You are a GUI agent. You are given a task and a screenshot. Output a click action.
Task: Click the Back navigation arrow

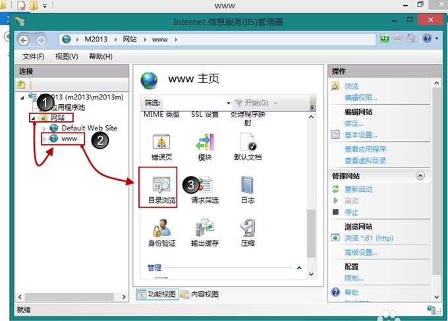(x=24, y=40)
